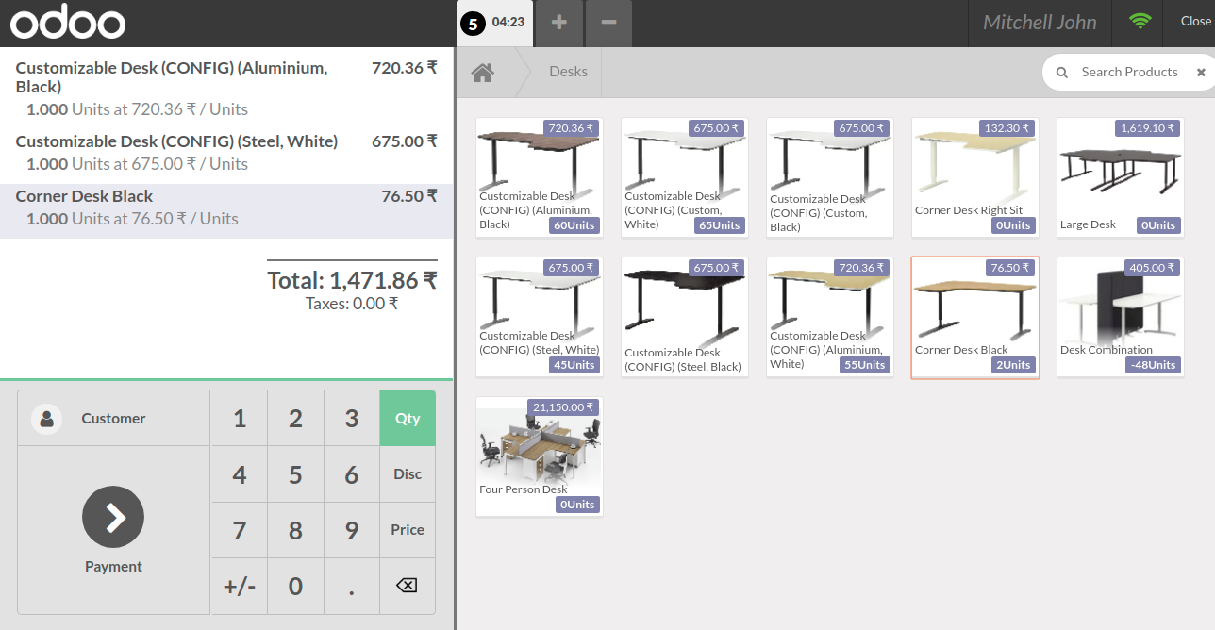This screenshot has width=1215, height=630.
Task: Switch numpad to Price mode
Action: (x=408, y=530)
